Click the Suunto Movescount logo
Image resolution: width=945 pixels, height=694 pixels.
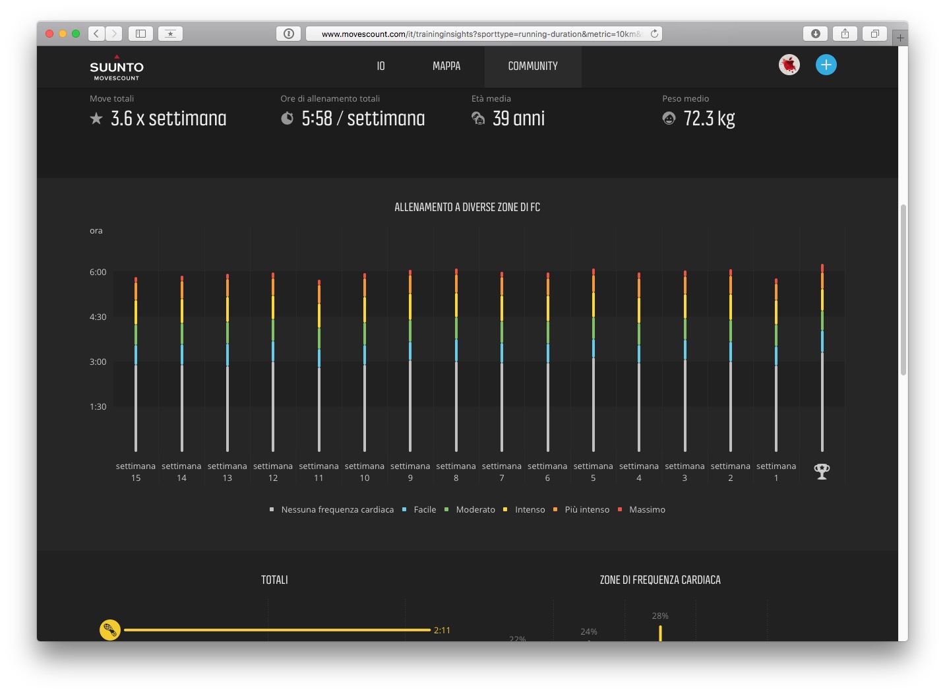tap(117, 68)
